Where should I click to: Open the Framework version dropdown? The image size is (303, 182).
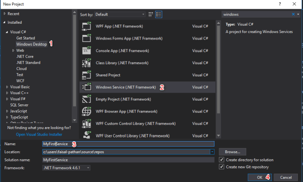[66, 168]
